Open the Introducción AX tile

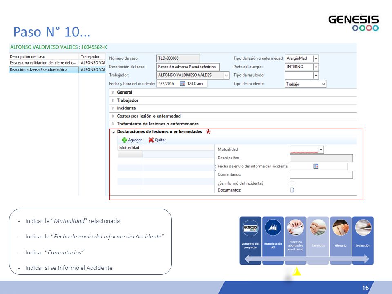pyautogui.click(x=273, y=241)
